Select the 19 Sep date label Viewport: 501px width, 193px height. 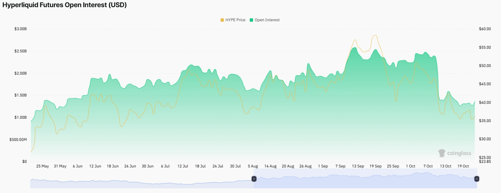[376, 166]
